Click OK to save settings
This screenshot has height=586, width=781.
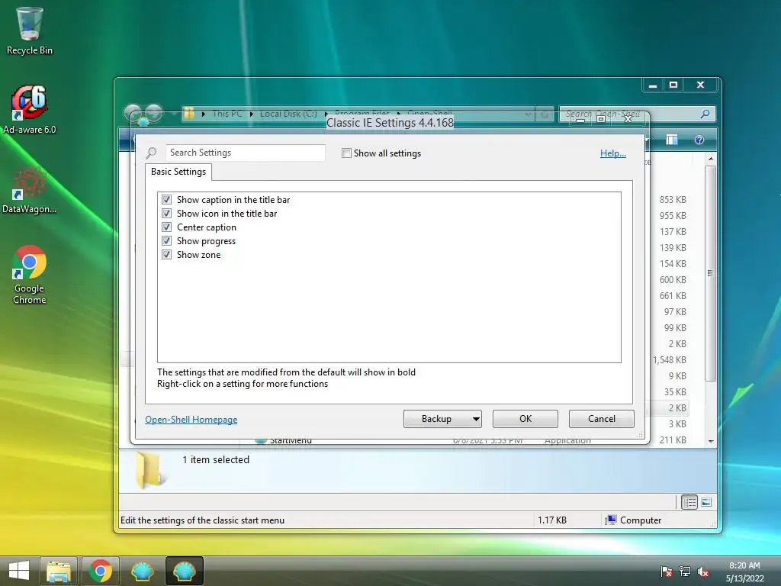coord(525,419)
